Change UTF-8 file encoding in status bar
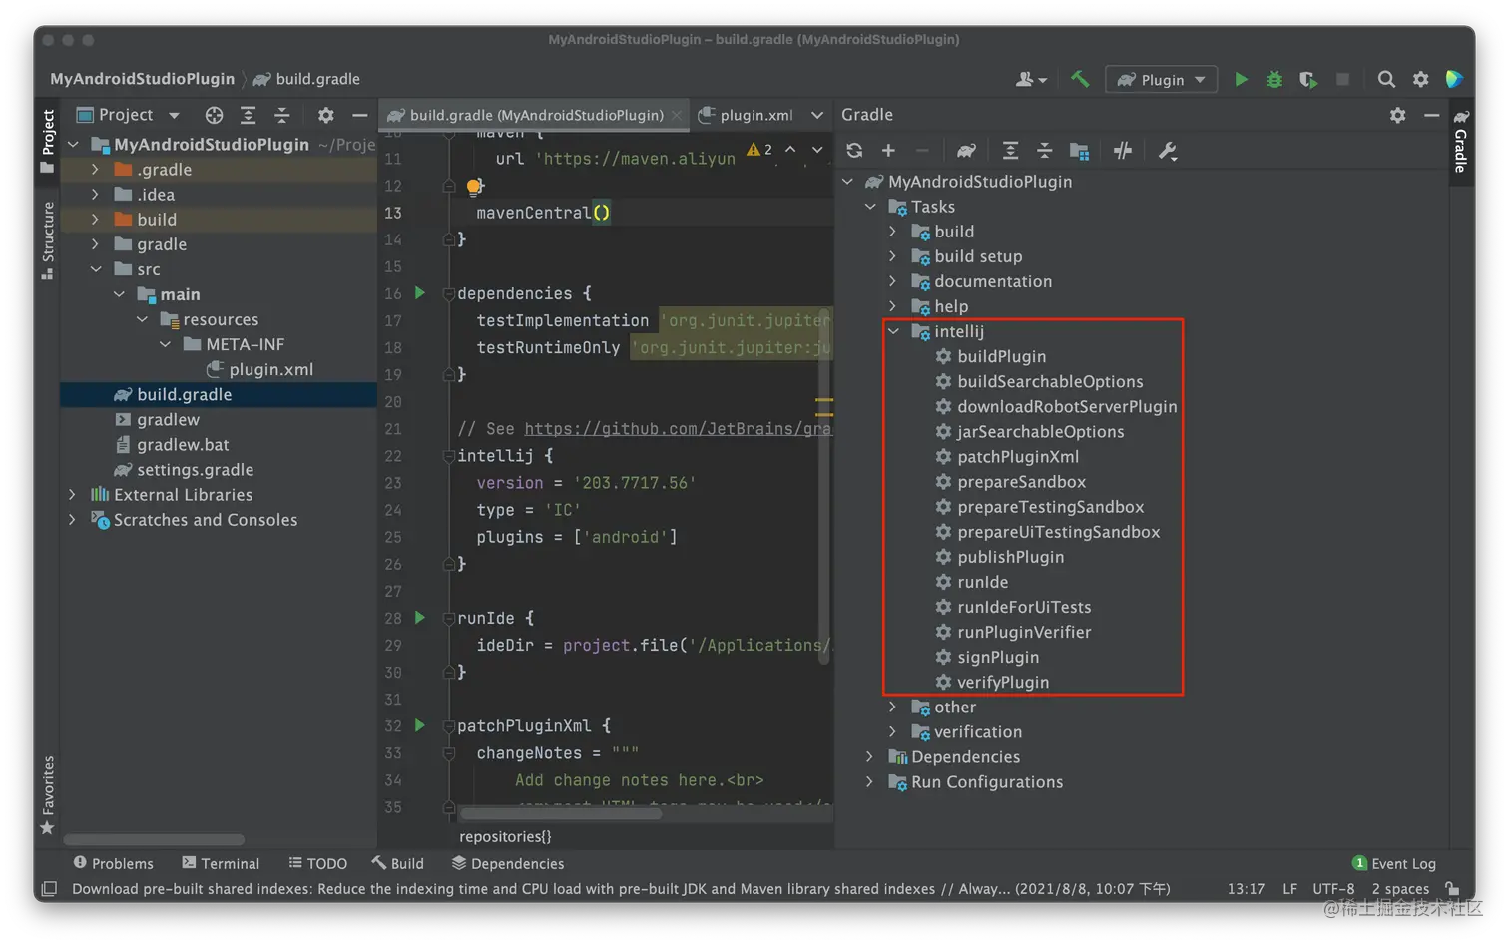1509x944 pixels. (1333, 889)
